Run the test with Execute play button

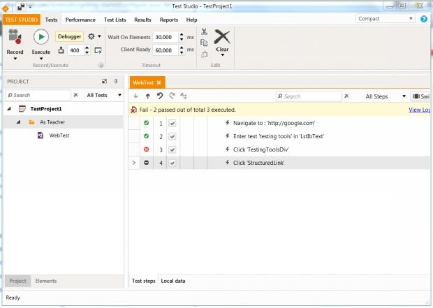coord(41,37)
